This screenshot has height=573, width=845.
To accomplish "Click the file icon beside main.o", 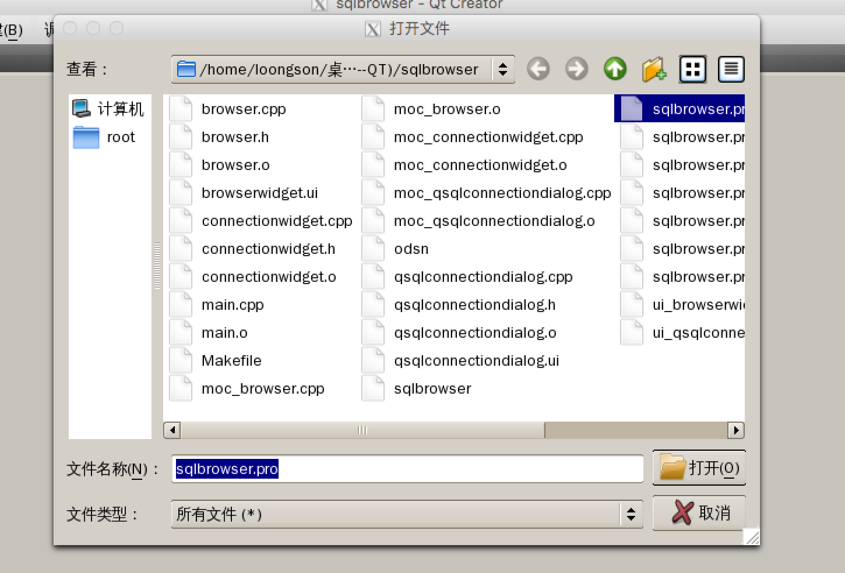I will 181,333.
